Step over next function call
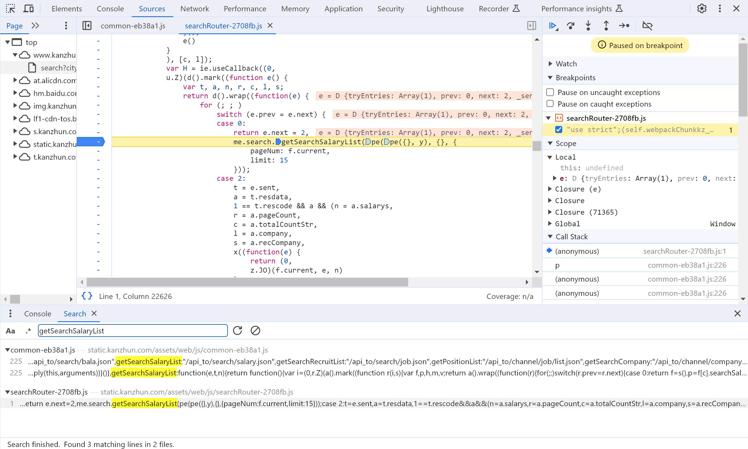 tap(571, 26)
